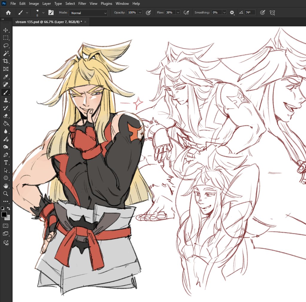Select the Polygon shape tool

click(6, 178)
